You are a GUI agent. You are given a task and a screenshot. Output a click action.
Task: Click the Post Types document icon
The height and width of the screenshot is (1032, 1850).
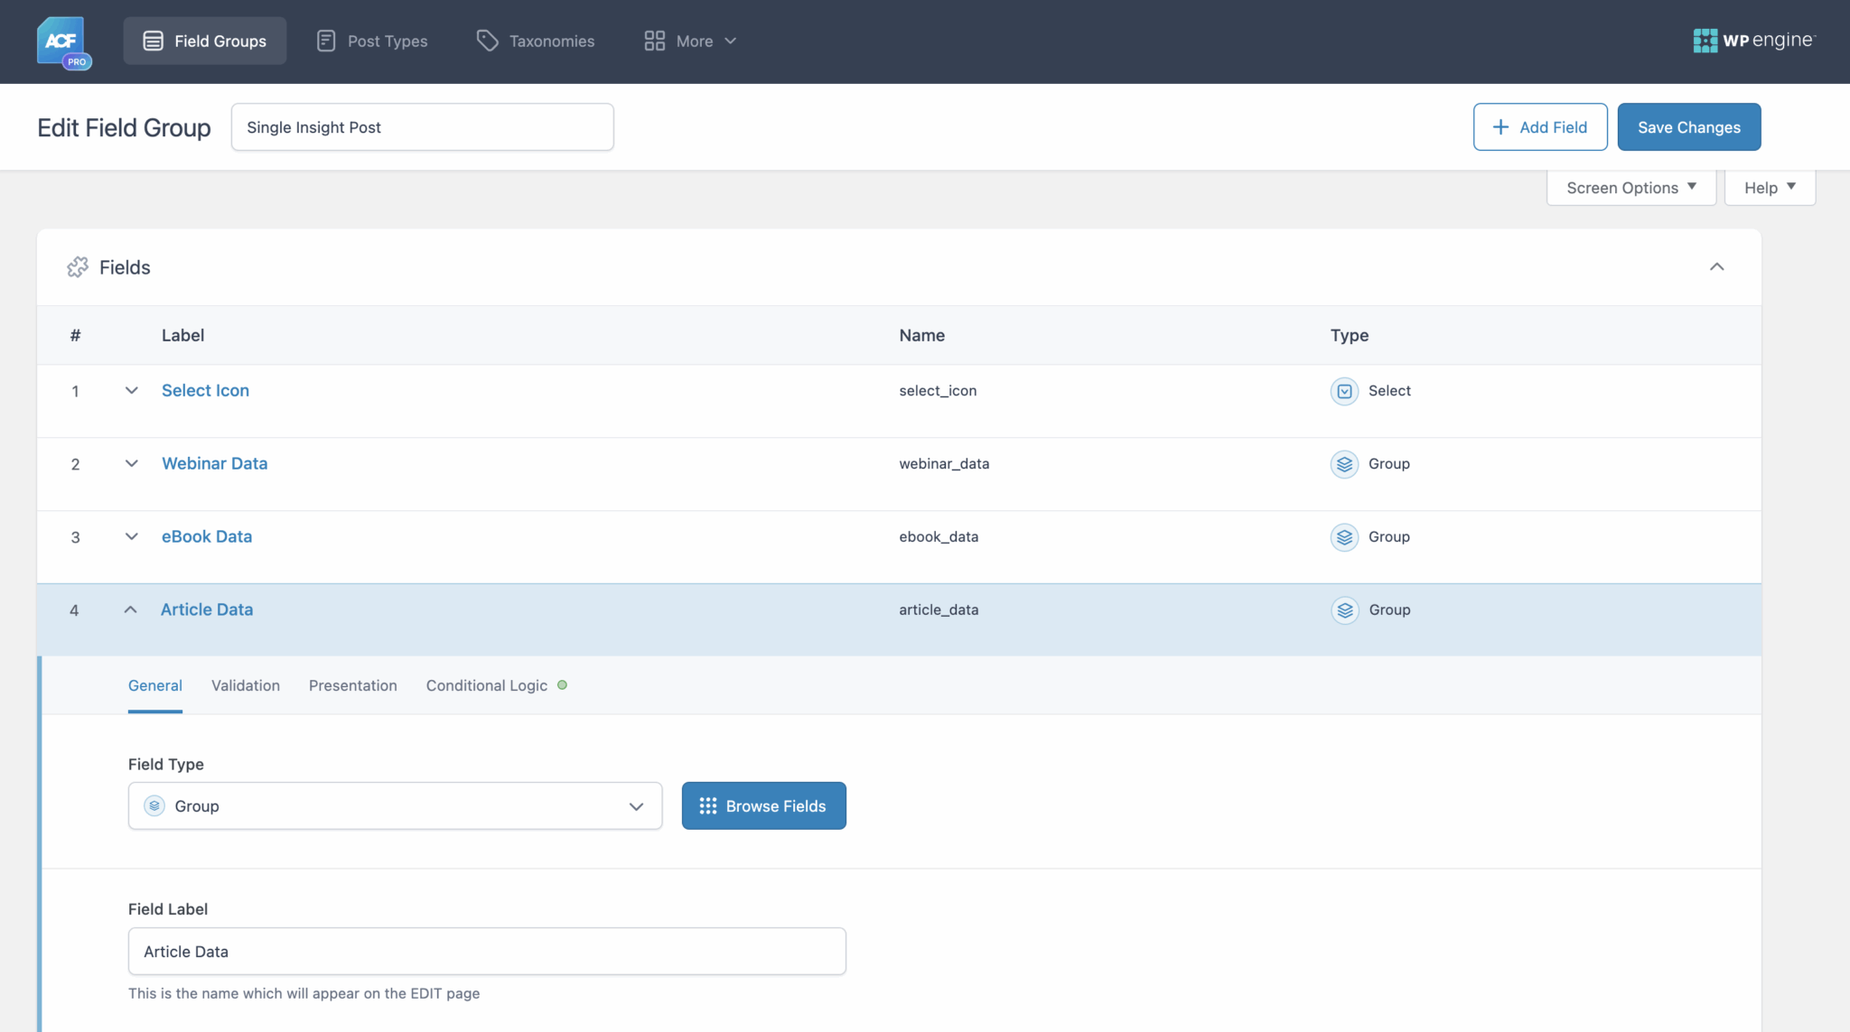pyautogui.click(x=324, y=40)
